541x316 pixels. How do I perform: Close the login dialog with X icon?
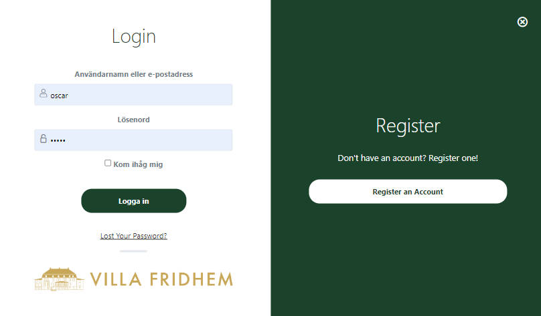tap(522, 22)
